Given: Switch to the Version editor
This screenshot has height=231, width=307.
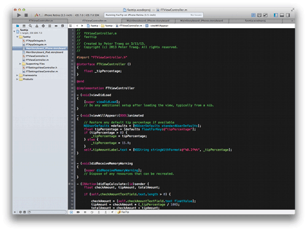Looking at the screenshot, I should [x=265, y=15].
